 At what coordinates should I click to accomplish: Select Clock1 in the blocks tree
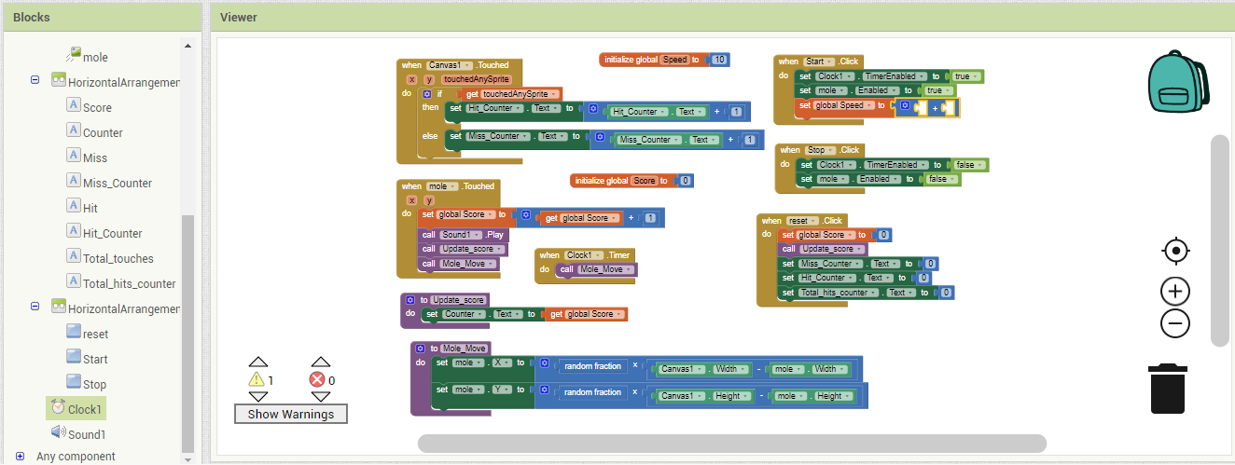(85, 409)
